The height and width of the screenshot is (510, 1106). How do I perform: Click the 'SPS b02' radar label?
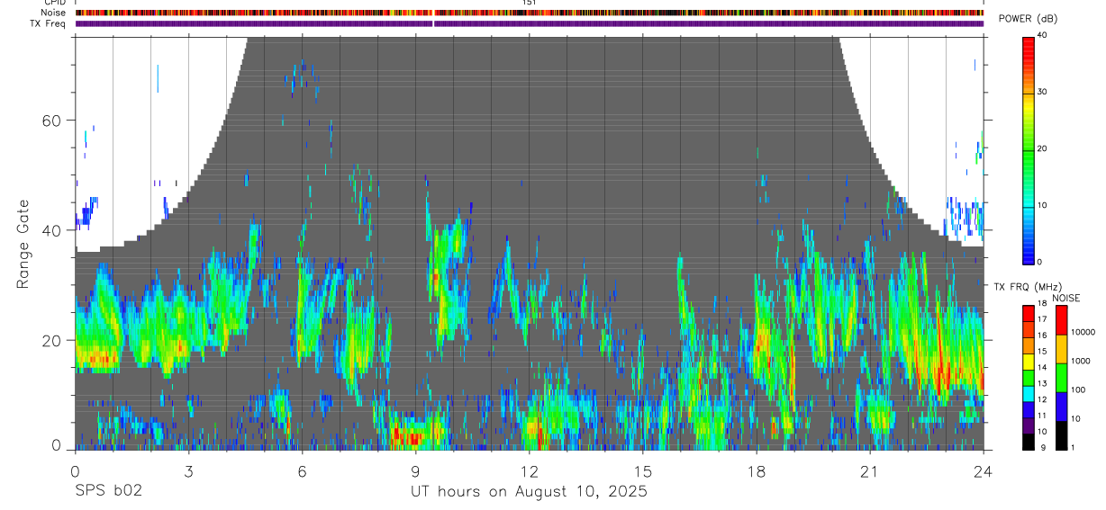click(x=108, y=492)
